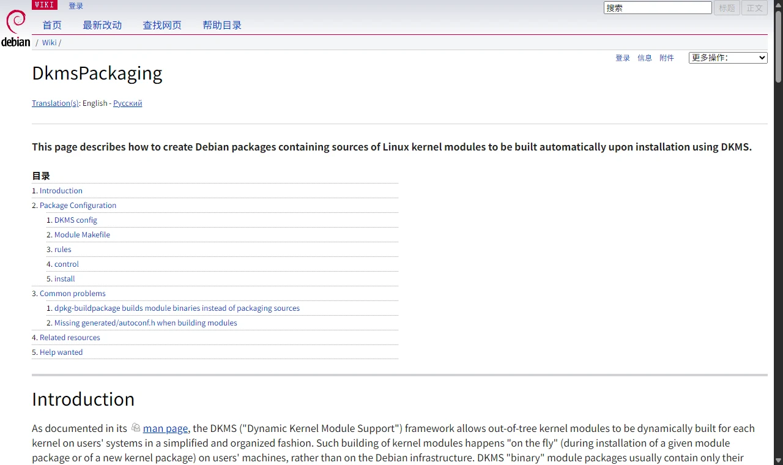
Task: Click the red WIKI badge
Action: 45,5
